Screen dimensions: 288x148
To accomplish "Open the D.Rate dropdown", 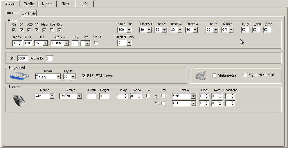I will tap(231, 30).
